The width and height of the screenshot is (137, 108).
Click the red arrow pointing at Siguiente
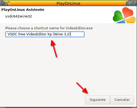pyautogui.click(x=82, y=88)
